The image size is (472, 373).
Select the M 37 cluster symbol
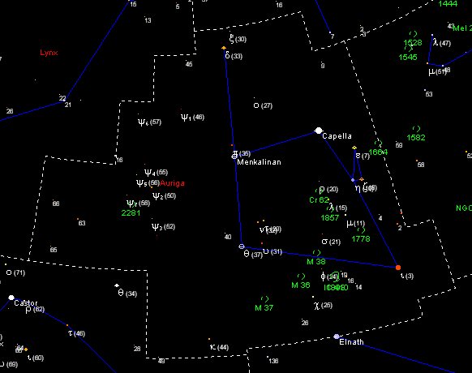tap(264, 299)
